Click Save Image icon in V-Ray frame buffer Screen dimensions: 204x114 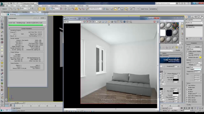coord(103,22)
